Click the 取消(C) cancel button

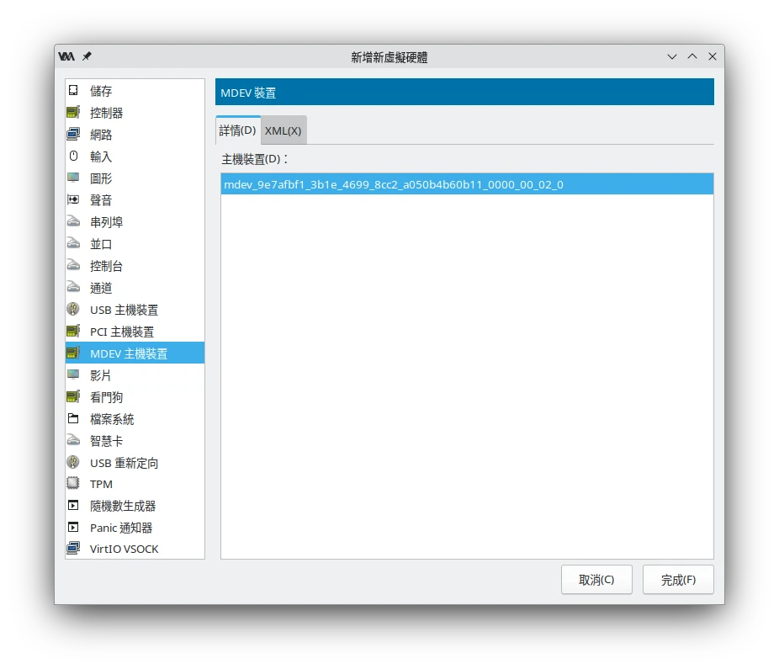pos(596,580)
